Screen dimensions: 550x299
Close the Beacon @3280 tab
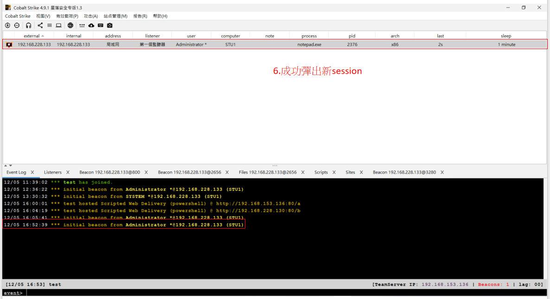coord(442,172)
